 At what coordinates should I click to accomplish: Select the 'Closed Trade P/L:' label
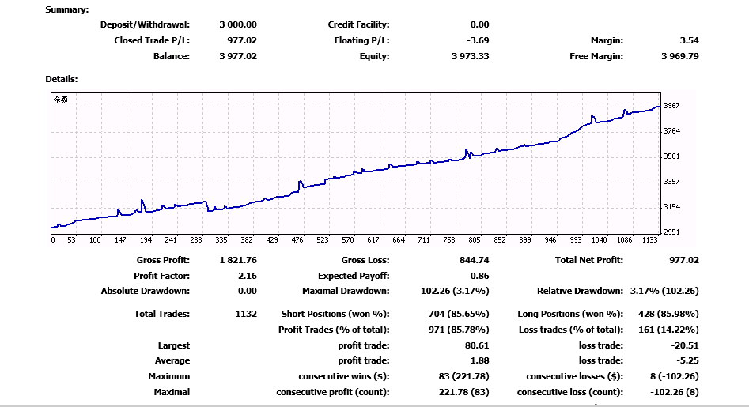coord(152,40)
